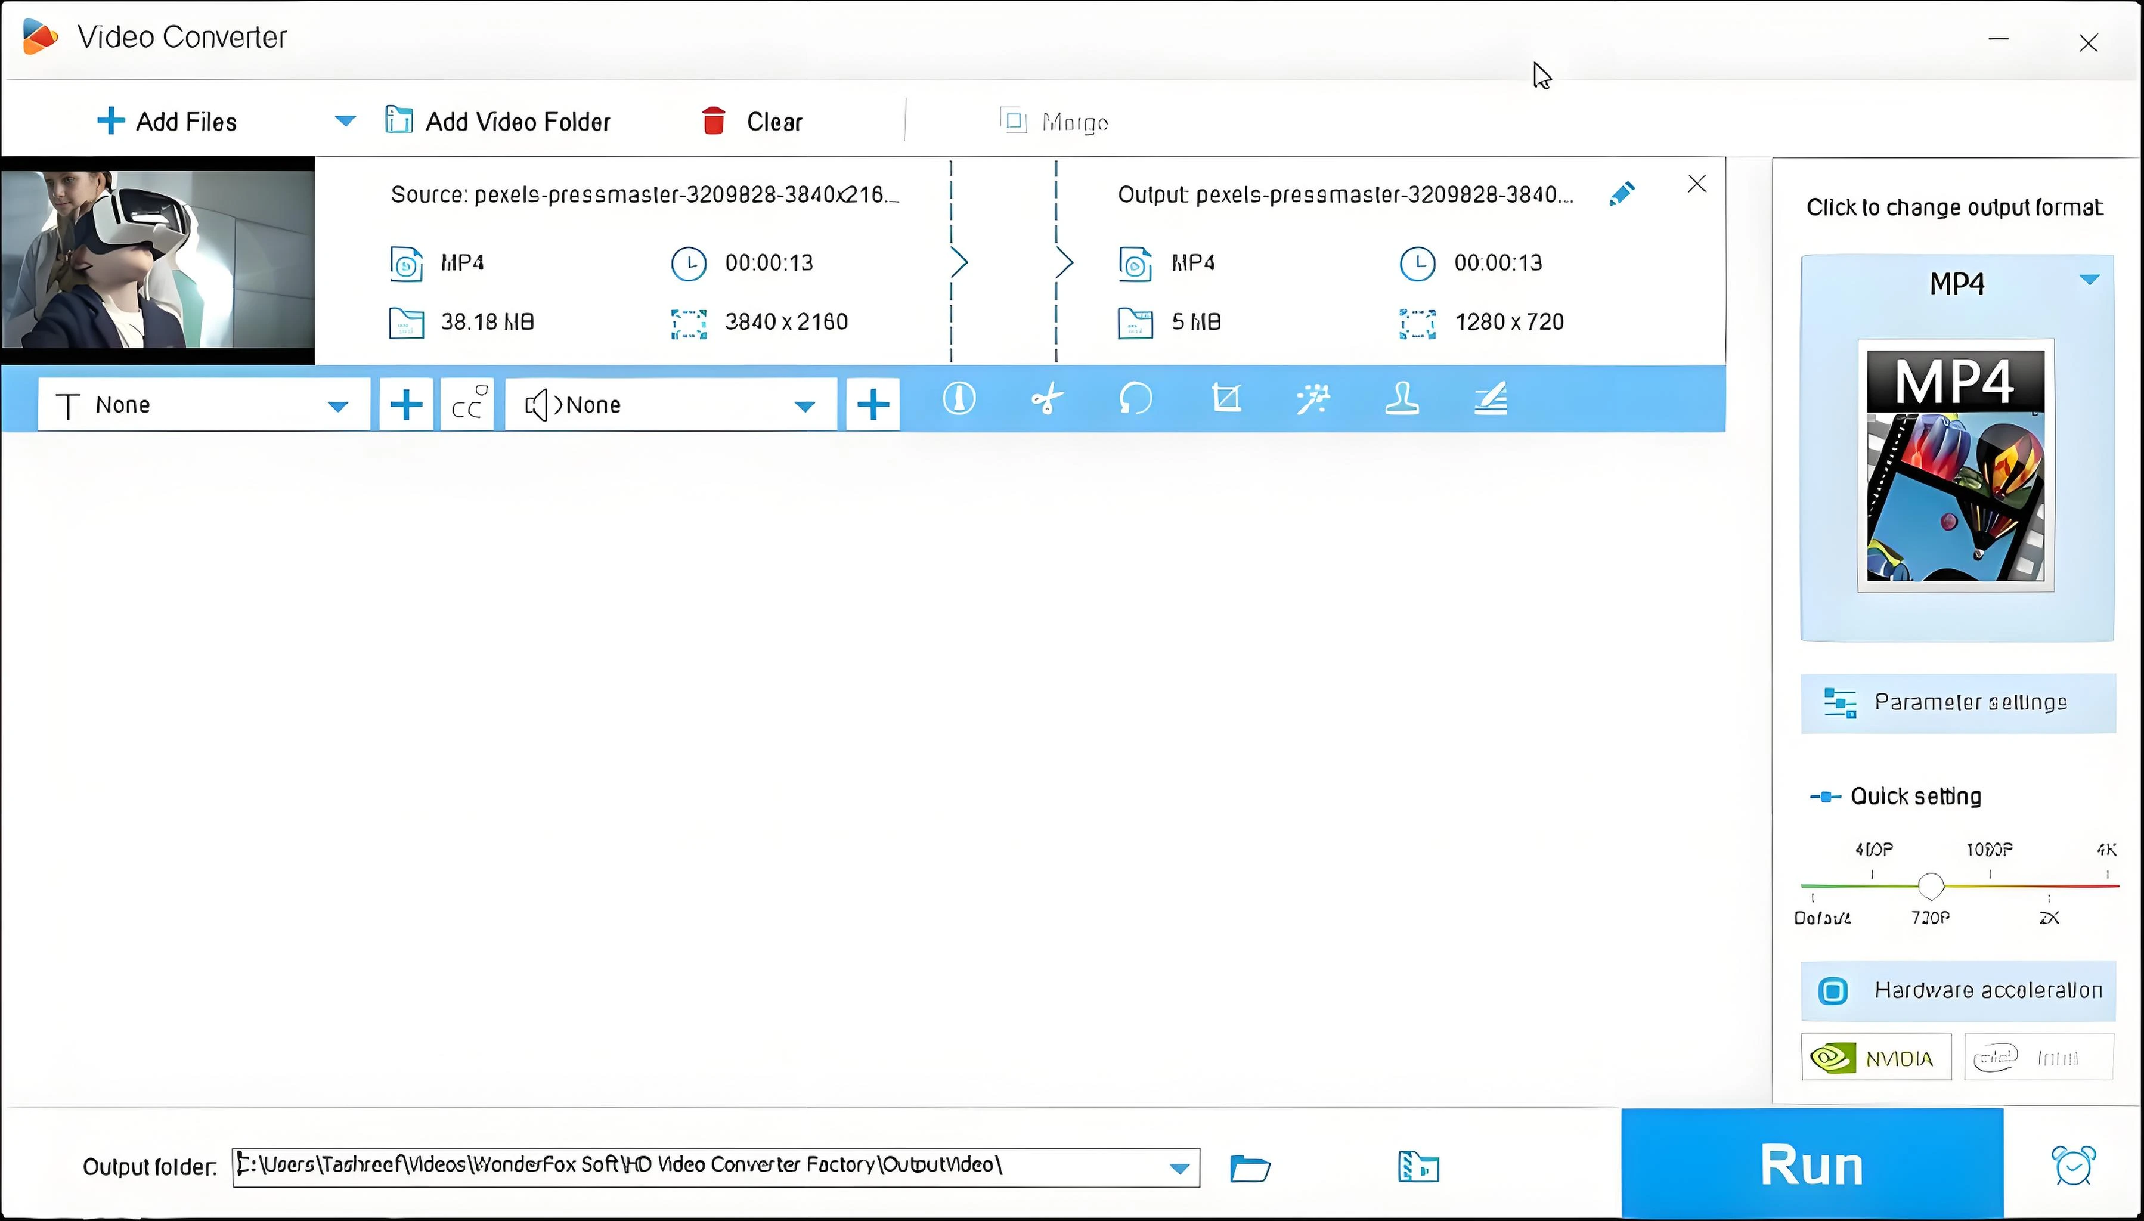The image size is (2144, 1221).
Task: Open the audio track dropdown set to None
Action: 671,405
